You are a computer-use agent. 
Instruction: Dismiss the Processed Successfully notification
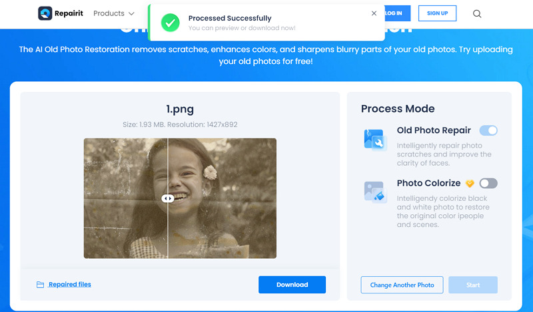(x=374, y=13)
